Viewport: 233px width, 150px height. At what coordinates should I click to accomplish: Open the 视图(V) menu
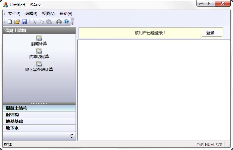pos(48,14)
